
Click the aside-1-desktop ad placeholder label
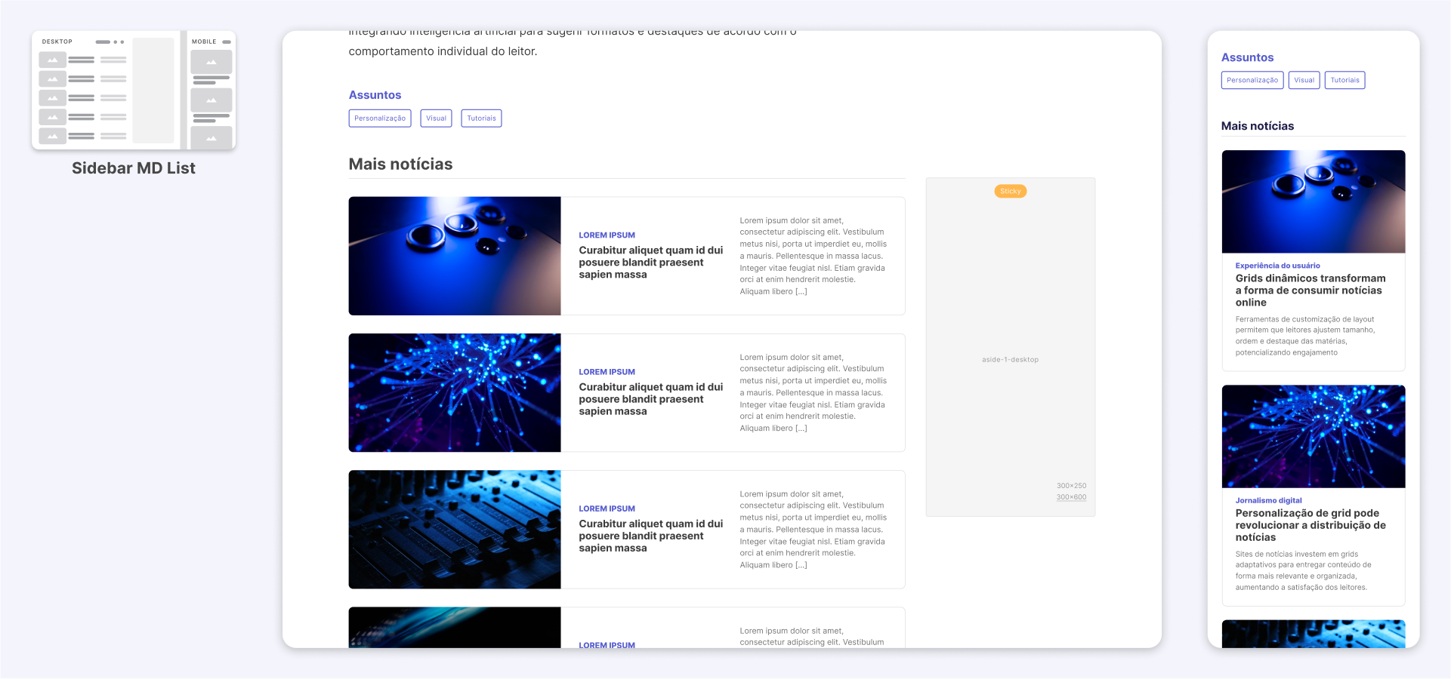1011,360
